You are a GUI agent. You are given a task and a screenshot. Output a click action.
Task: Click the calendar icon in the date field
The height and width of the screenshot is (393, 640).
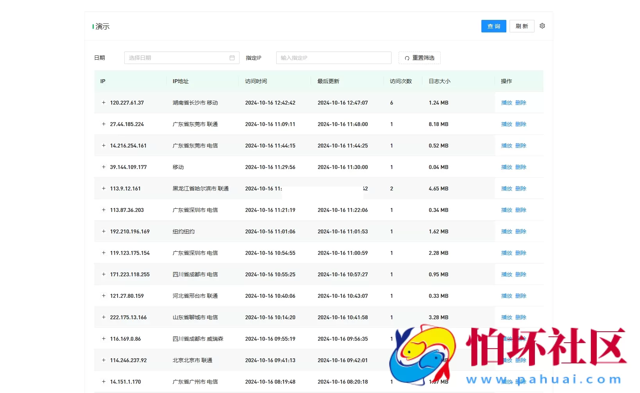tap(232, 57)
